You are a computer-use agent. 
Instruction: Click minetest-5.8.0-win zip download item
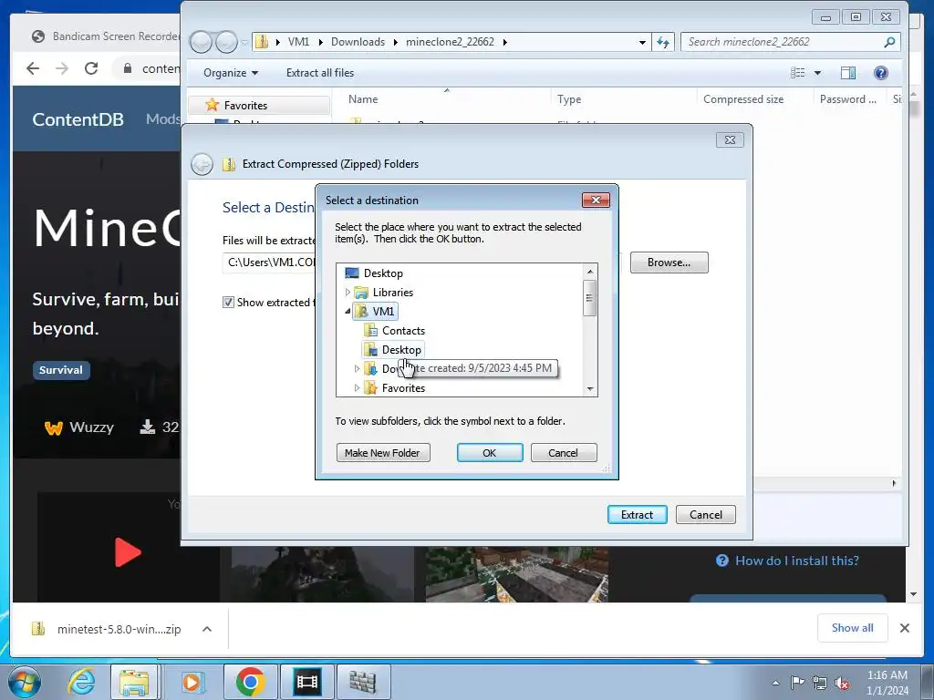tap(108, 629)
